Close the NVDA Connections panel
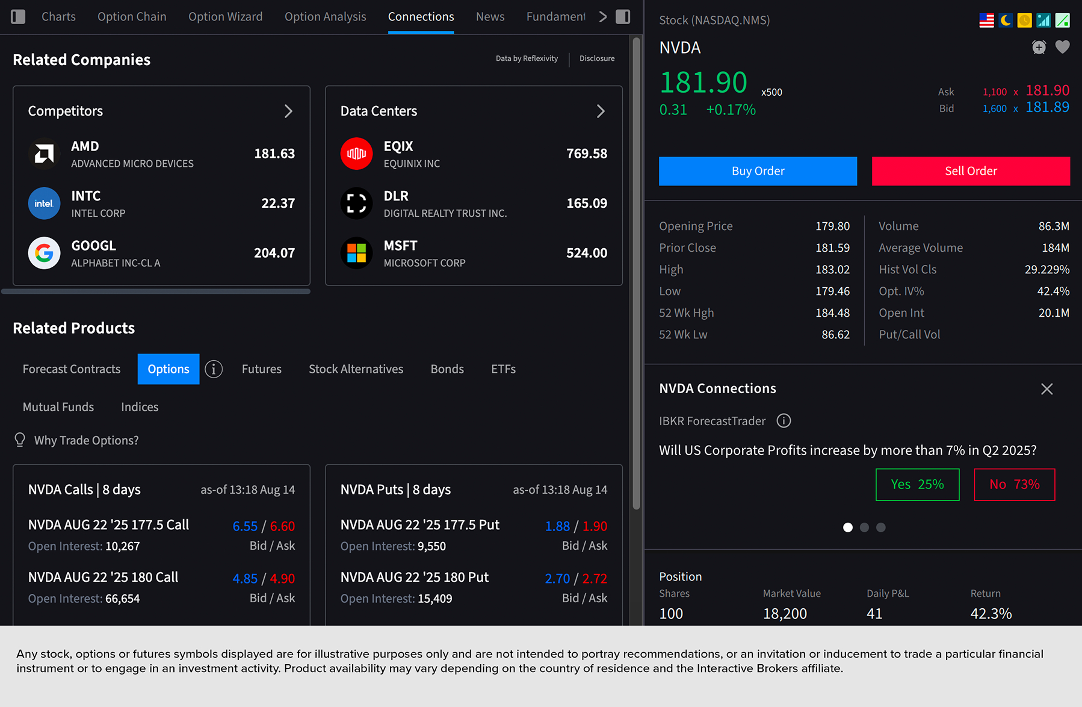 point(1046,389)
